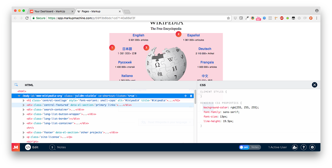
Task: Click the orange P extension icon
Action: [311, 18]
